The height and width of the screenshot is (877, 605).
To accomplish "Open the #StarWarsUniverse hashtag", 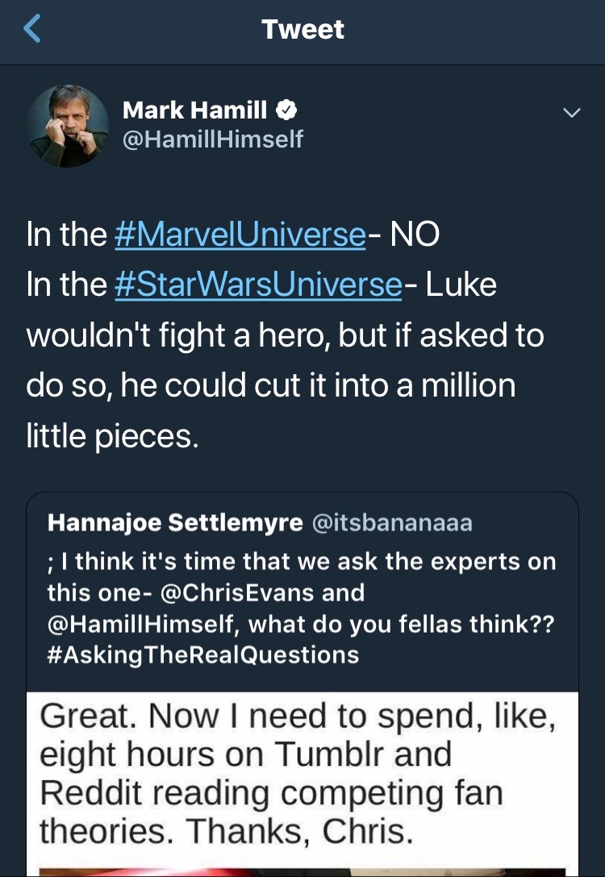I will click(x=258, y=285).
